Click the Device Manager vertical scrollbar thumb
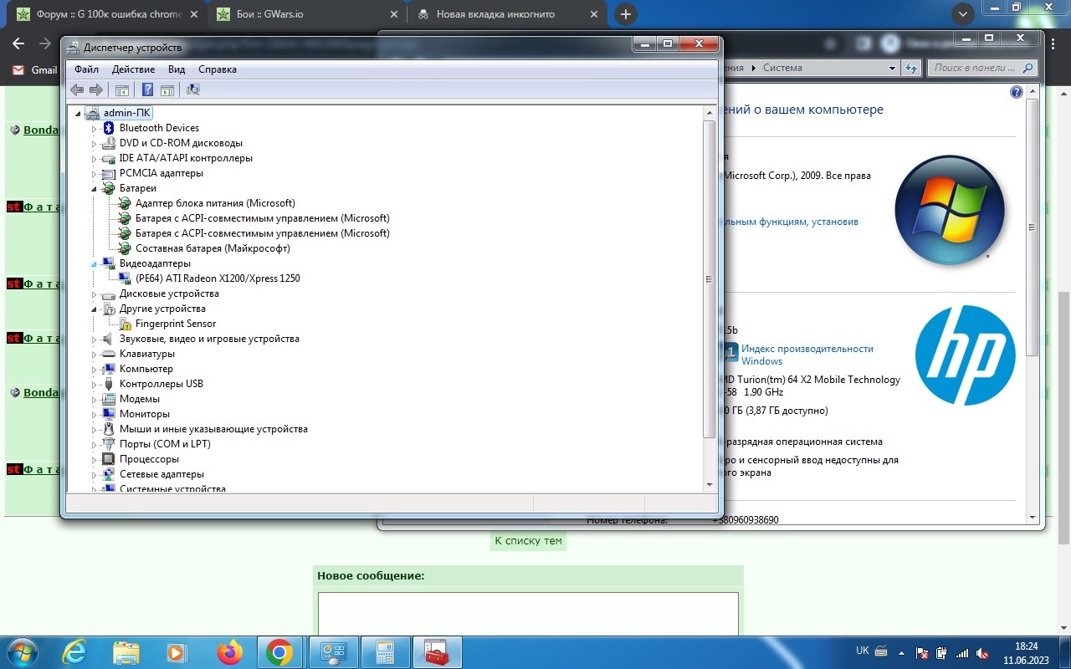The height and width of the screenshot is (669, 1071). click(x=710, y=279)
